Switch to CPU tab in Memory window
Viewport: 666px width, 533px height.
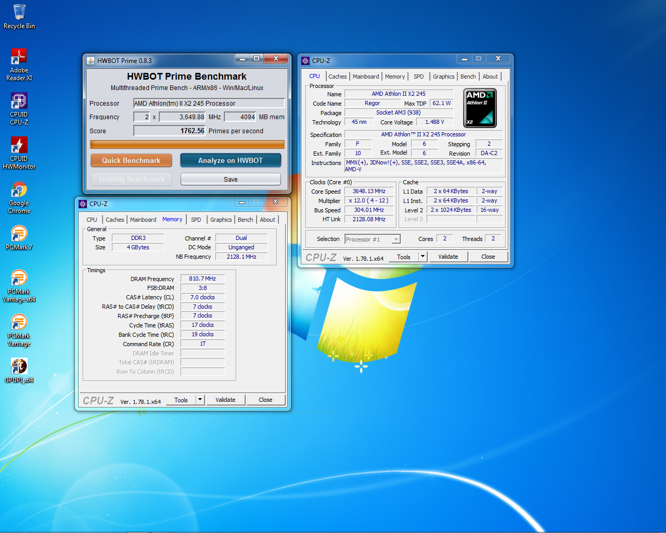coord(92,220)
